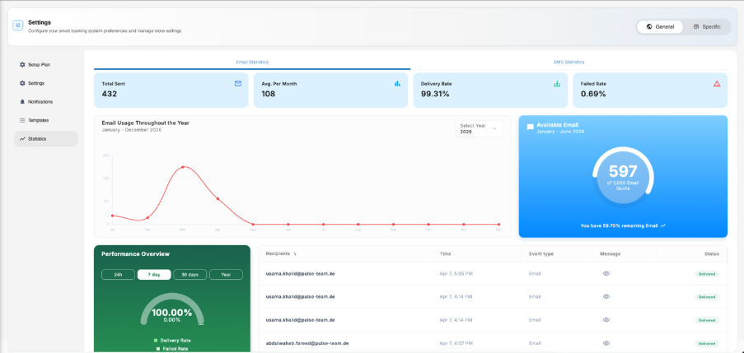Click the Failed Rate warning triangle icon
The image size is (744, 353).
[x=717, y=83]
